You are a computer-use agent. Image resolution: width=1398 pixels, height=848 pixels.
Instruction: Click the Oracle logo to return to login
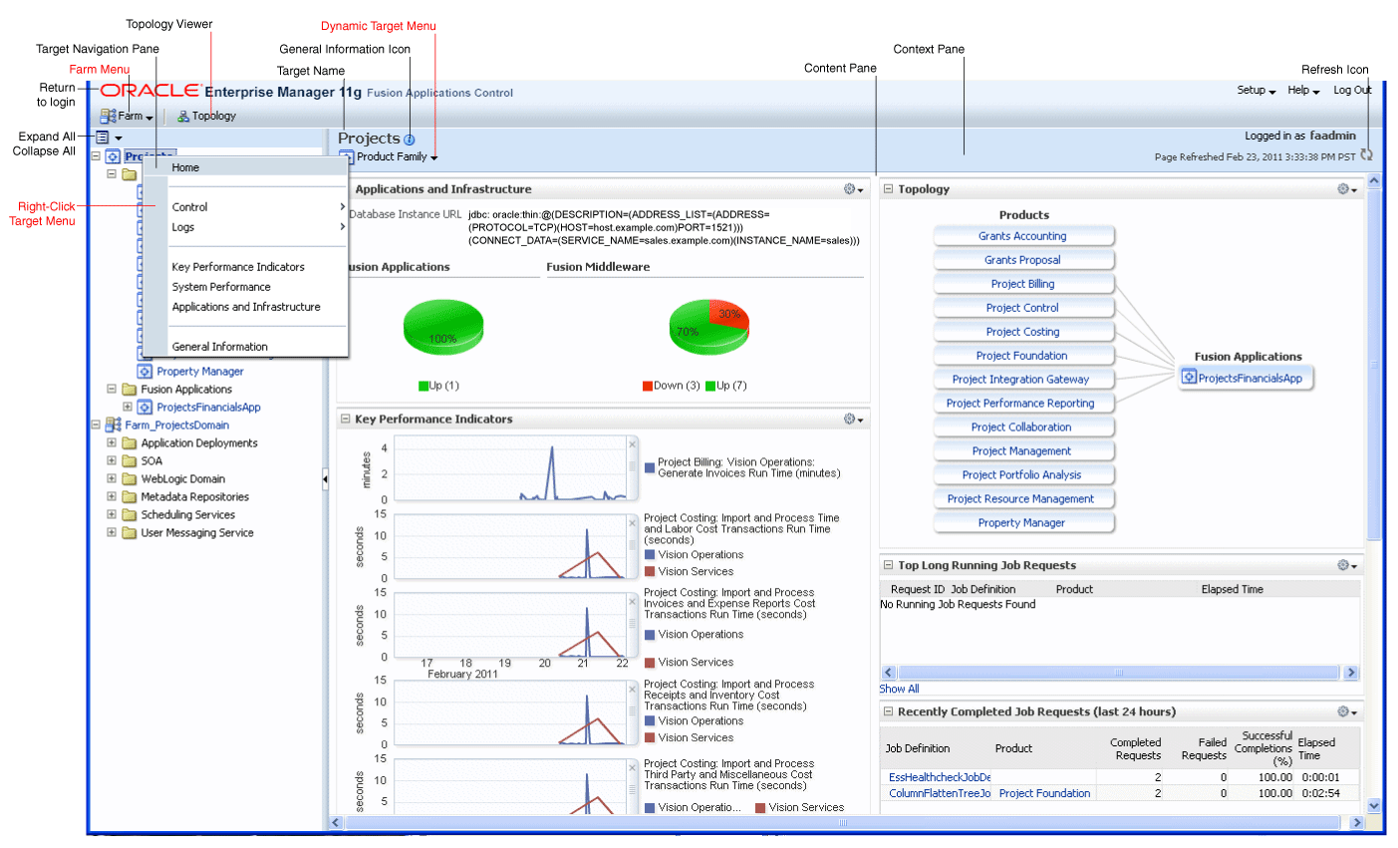click(149, 90)
